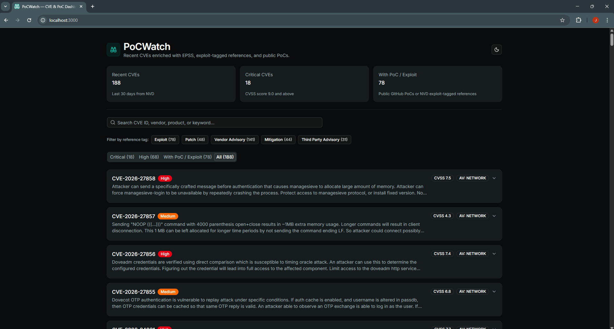This screenshot has height=329, width=614.
Task: Expand the CVE-2026-27855 entry chevron
Action: pos(494,292)
